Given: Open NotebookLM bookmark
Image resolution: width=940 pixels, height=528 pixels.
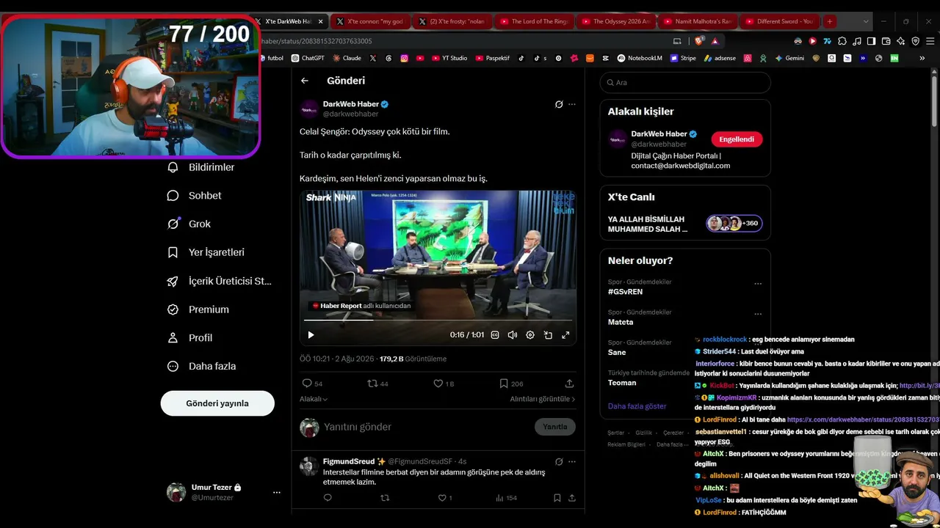Looking at the screenshot, I should coord(640,58).
